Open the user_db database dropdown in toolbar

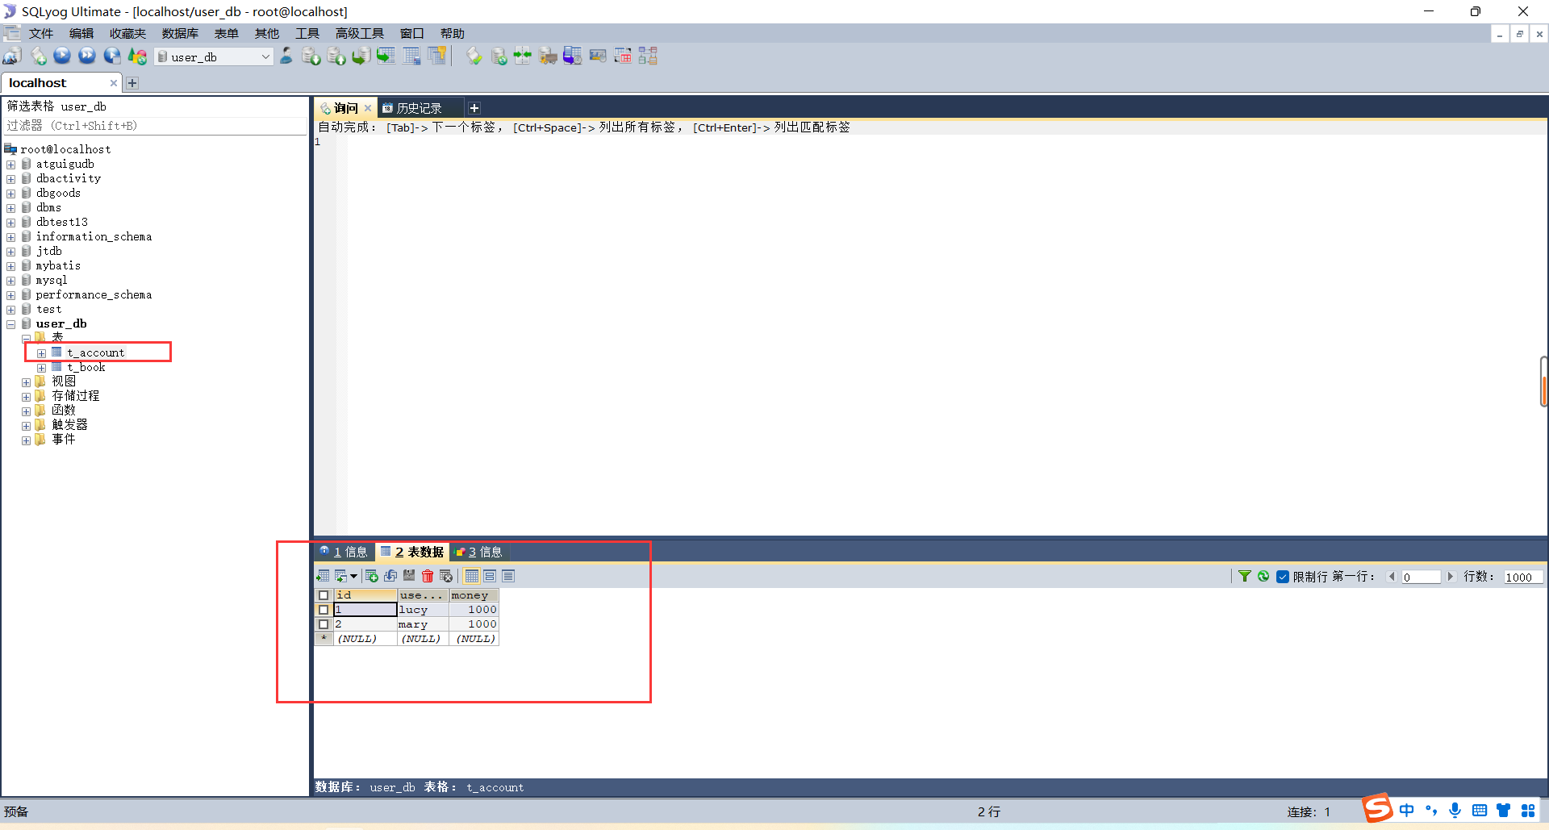pos(265,56)
